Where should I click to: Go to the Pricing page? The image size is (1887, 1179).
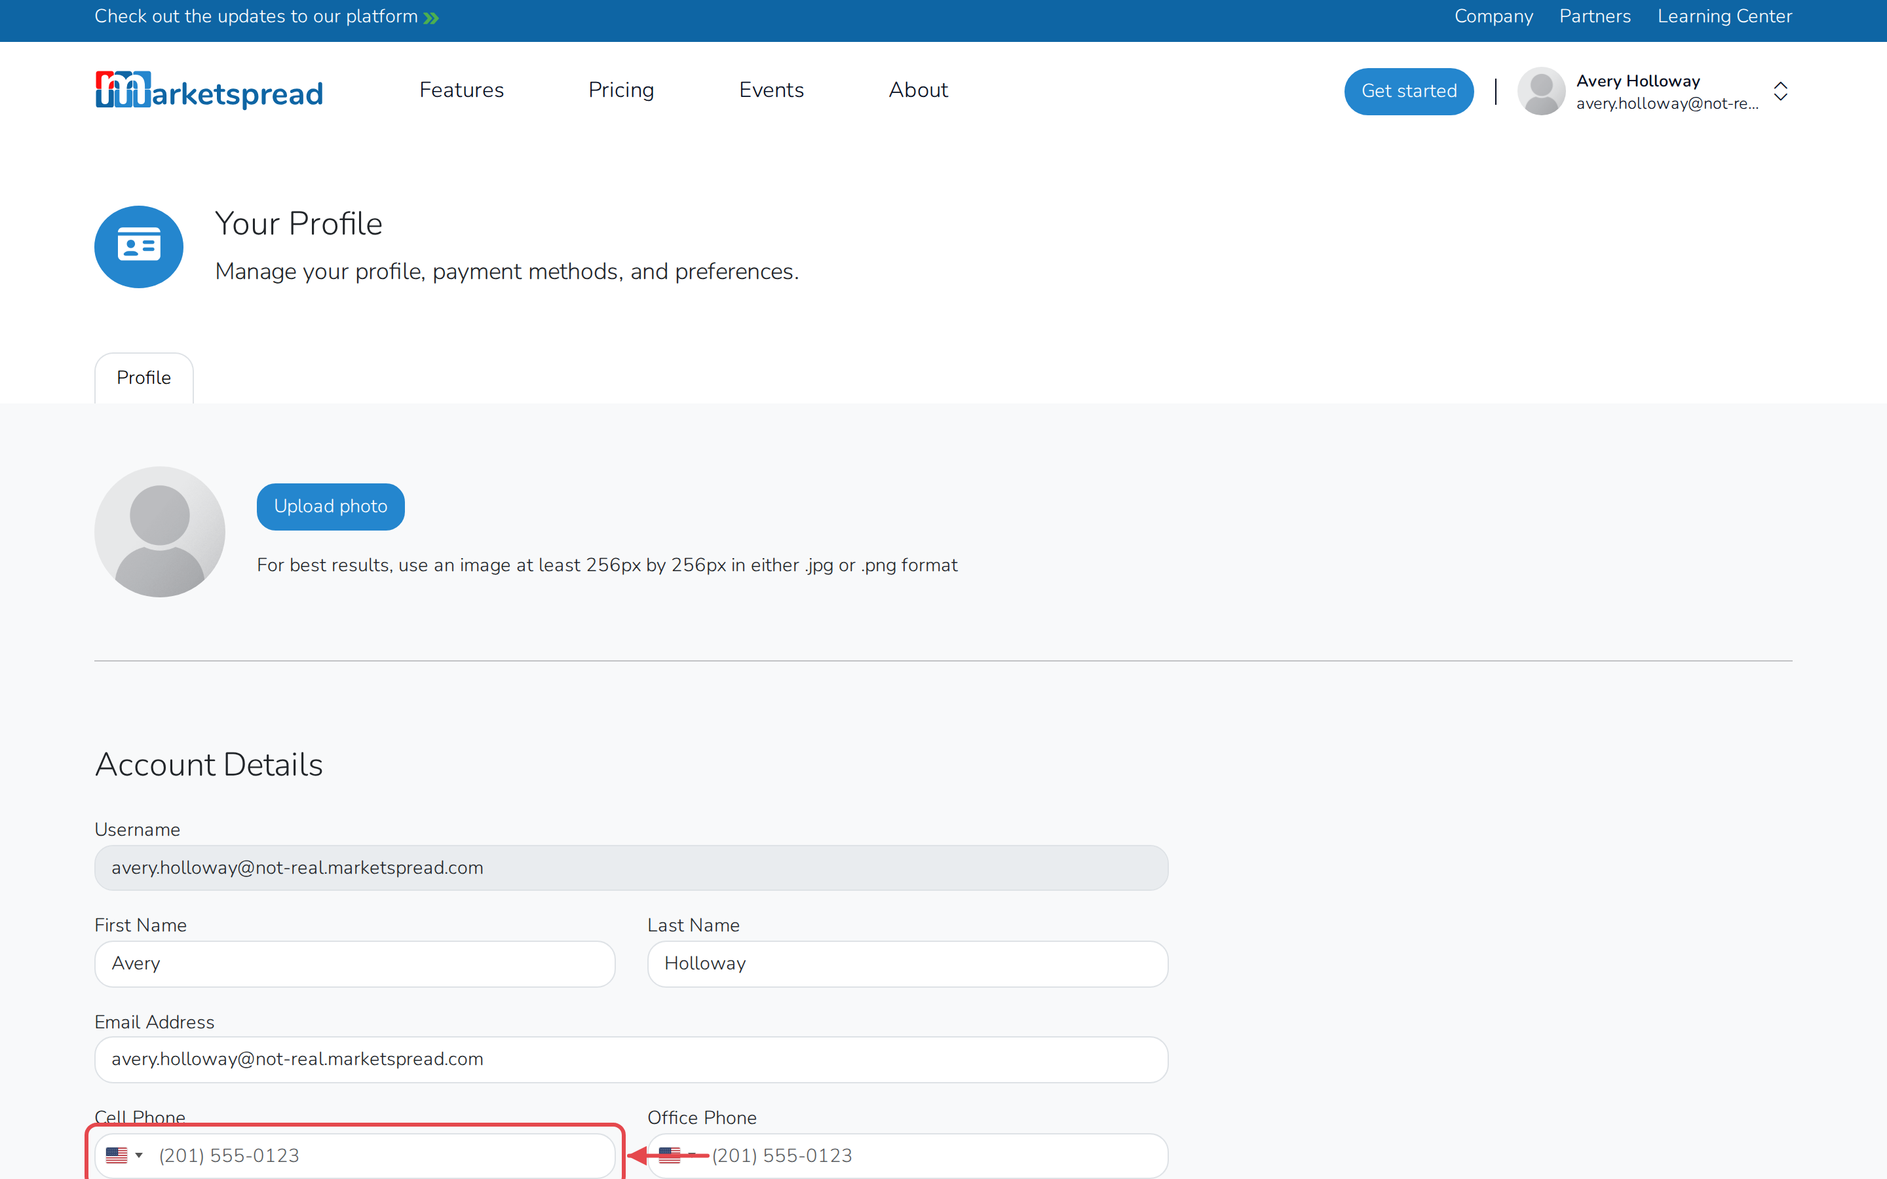coord(621,90)
